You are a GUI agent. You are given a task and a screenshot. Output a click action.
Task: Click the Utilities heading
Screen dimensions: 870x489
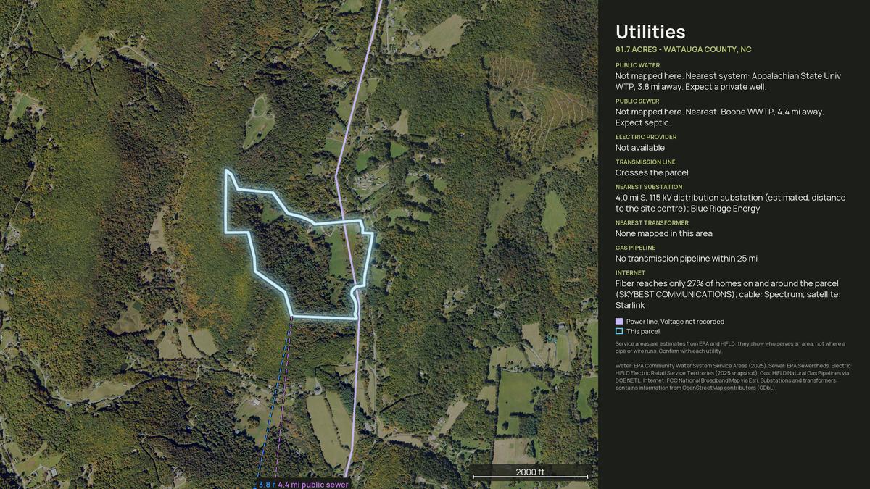650,32
